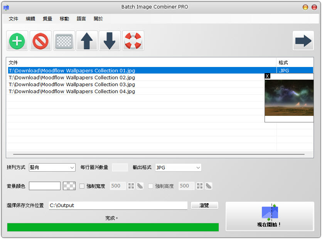Start combining with the 現在開始 button
The height and width of the screenshot is (239, 322).
[270, 216]
